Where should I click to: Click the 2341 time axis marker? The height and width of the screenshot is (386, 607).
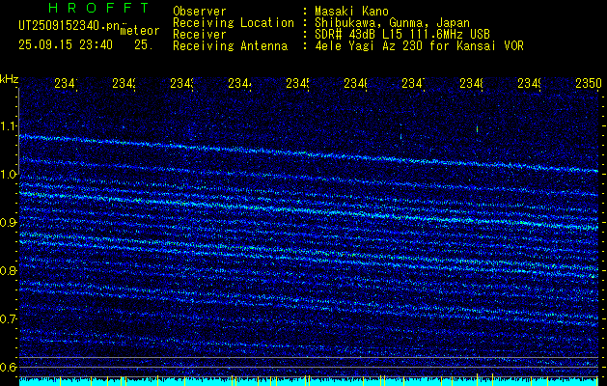pyautogui.click(x=66, y=83)
